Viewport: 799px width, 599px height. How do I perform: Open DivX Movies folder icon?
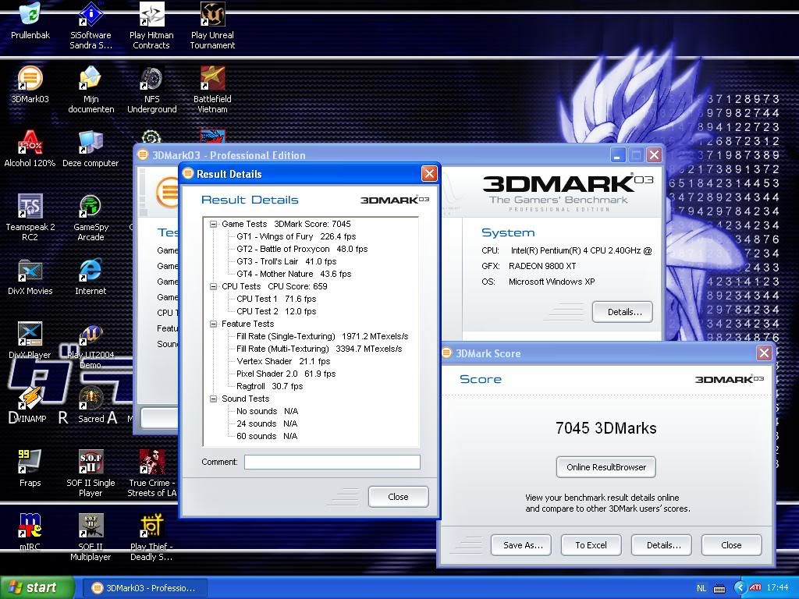tap(30, 277)
